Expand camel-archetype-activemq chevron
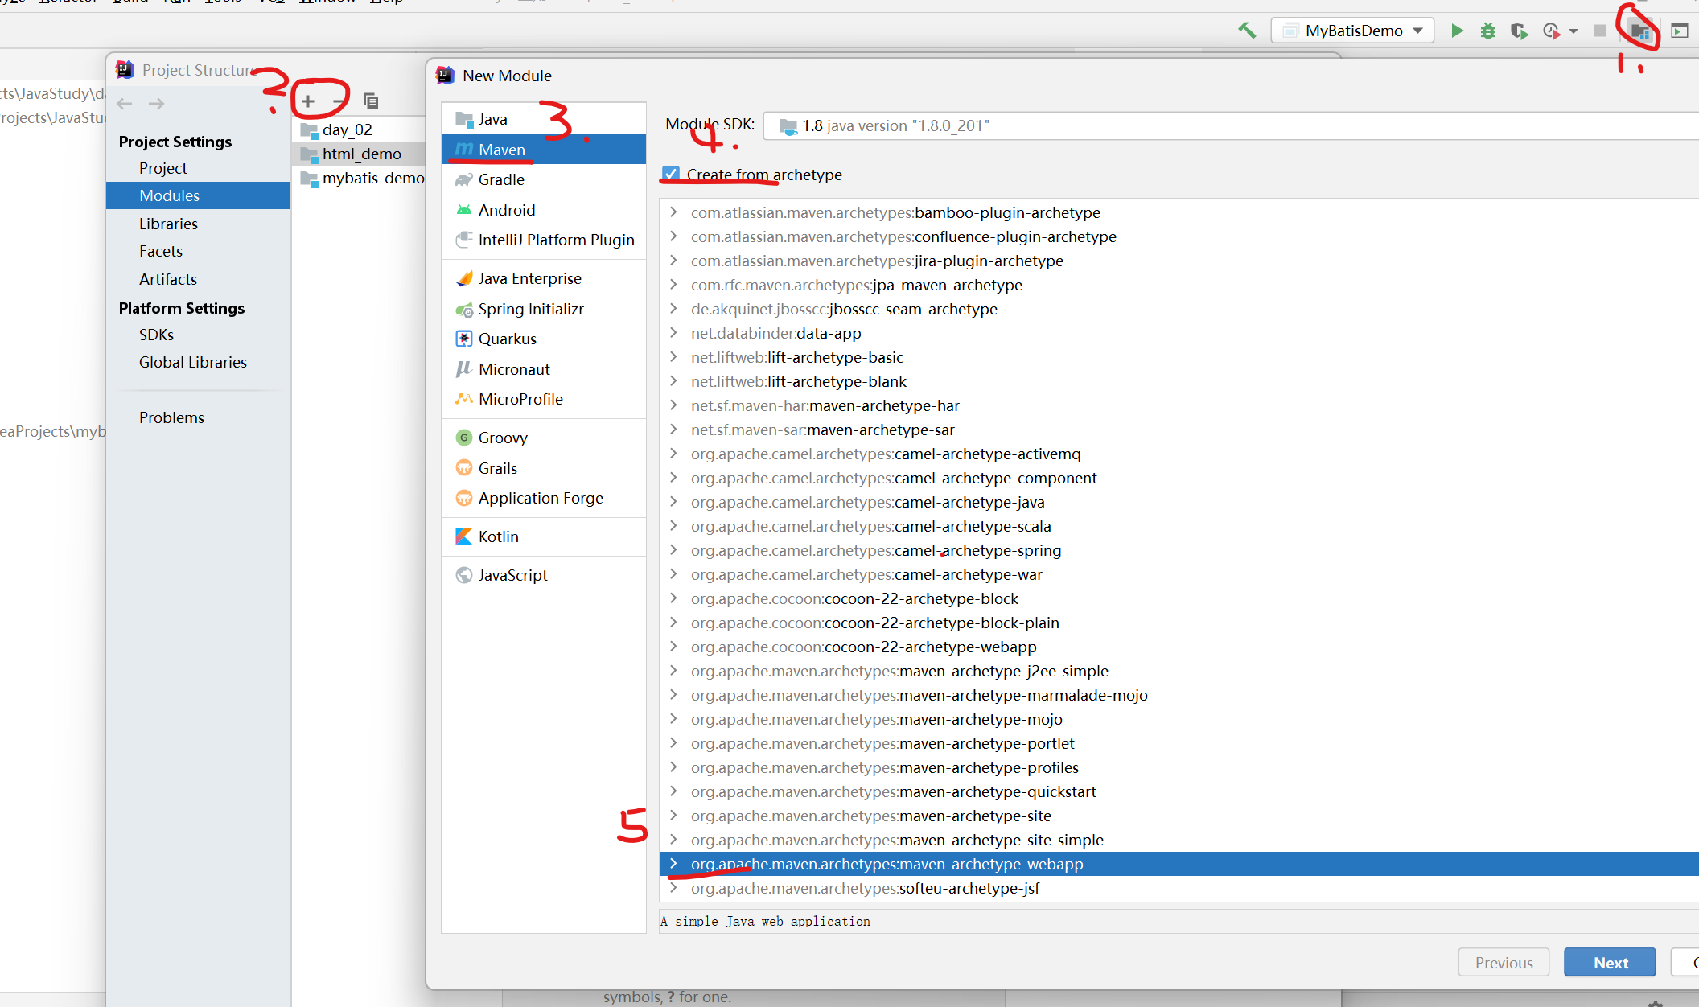This screenshot has height=1007, width=1699. [x=673, y=454]
